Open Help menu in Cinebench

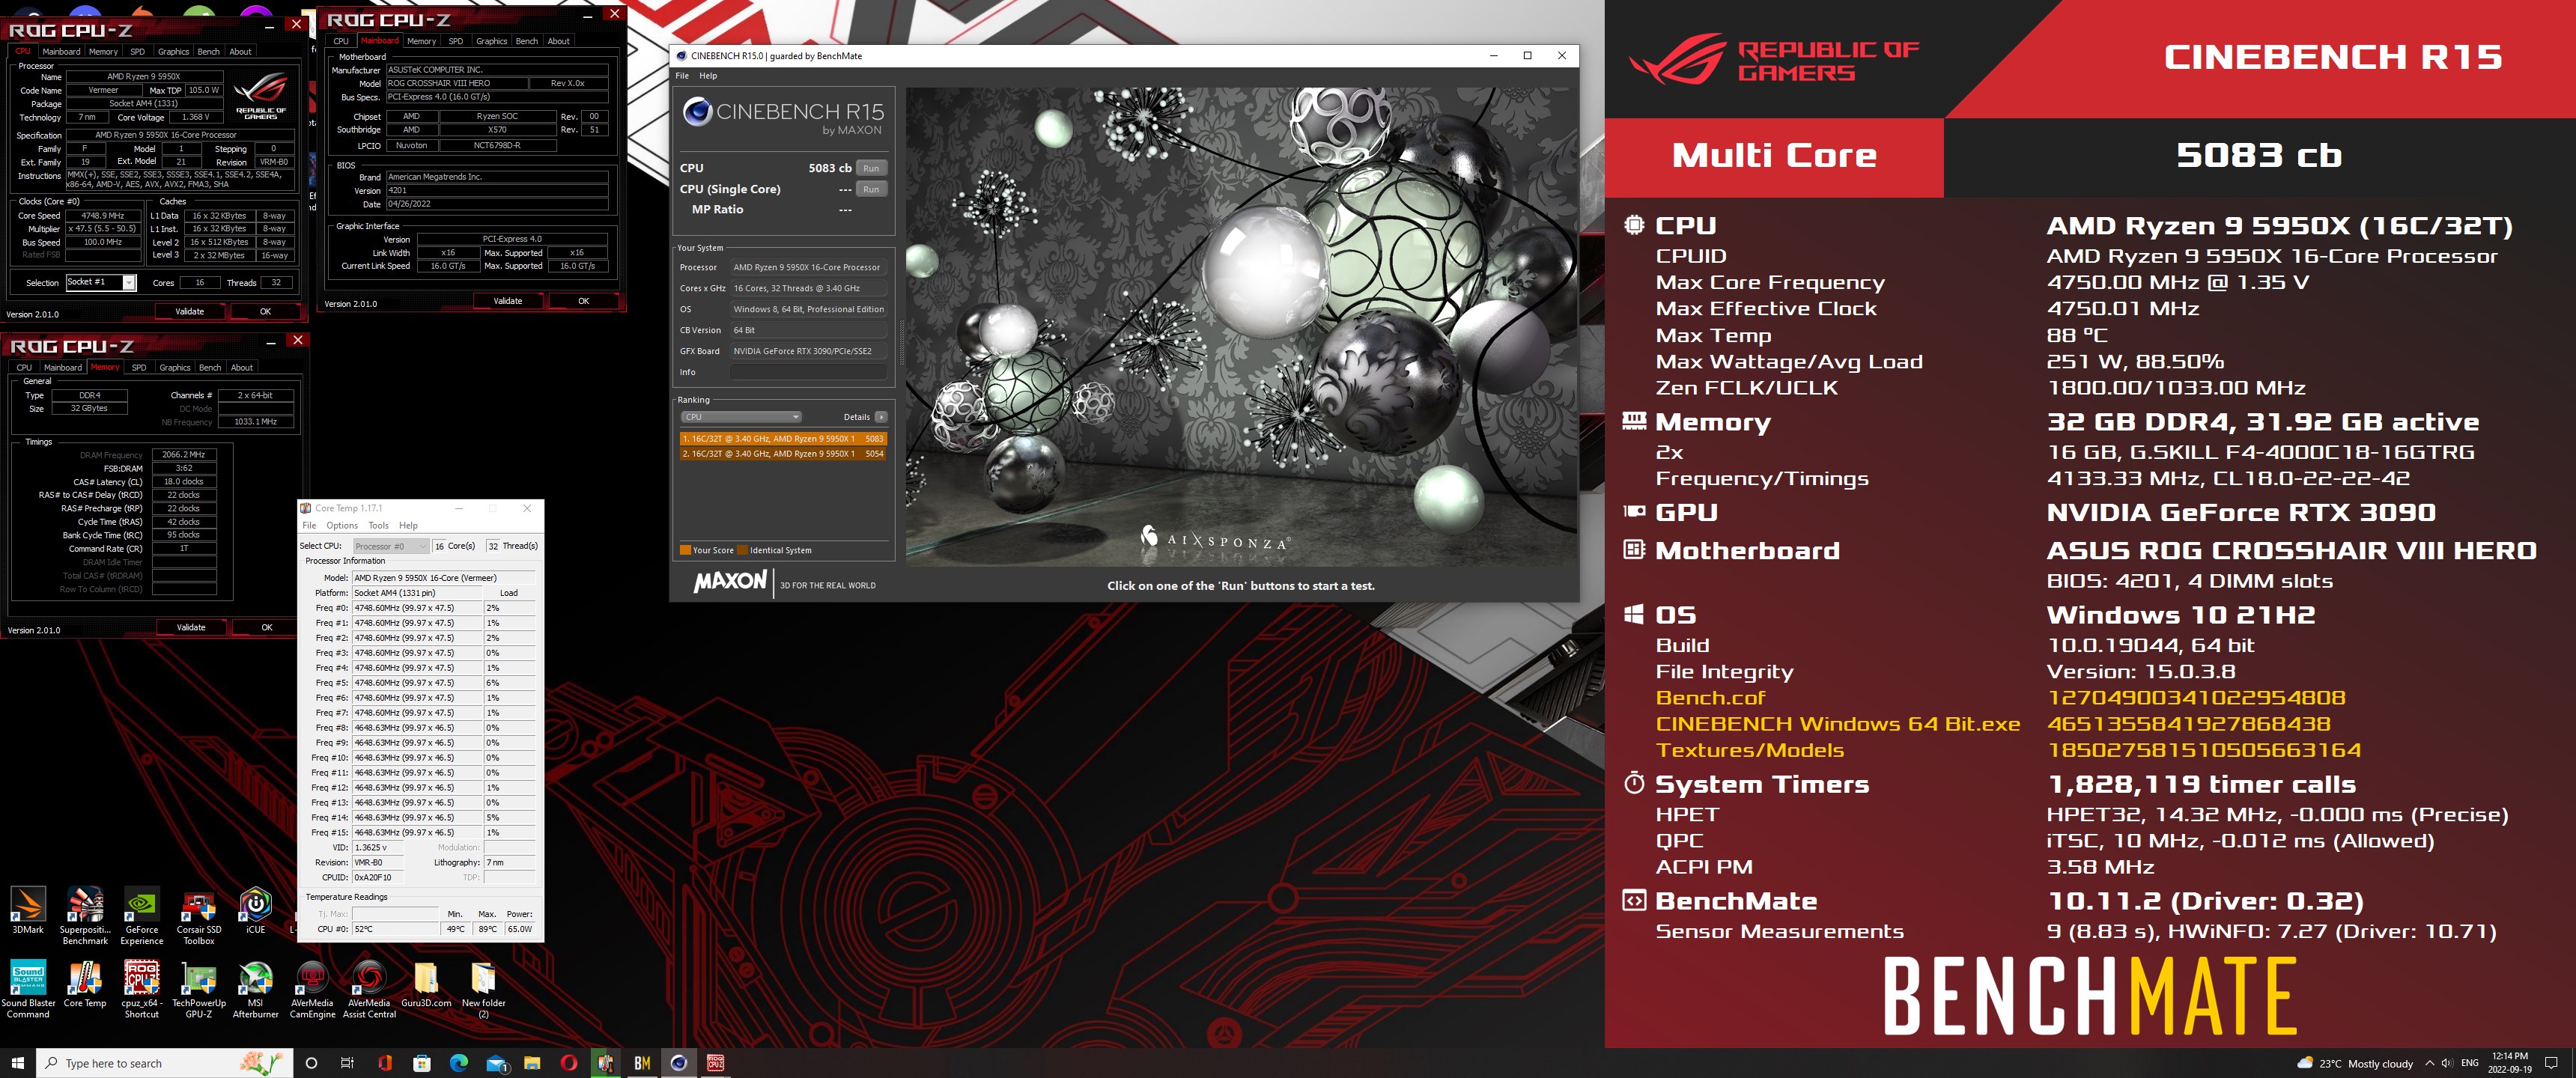[708, 76]
